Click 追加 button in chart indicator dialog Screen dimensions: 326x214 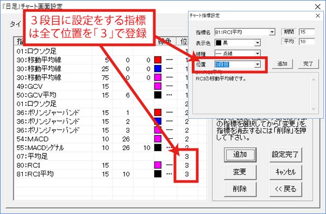coord(282,64)
